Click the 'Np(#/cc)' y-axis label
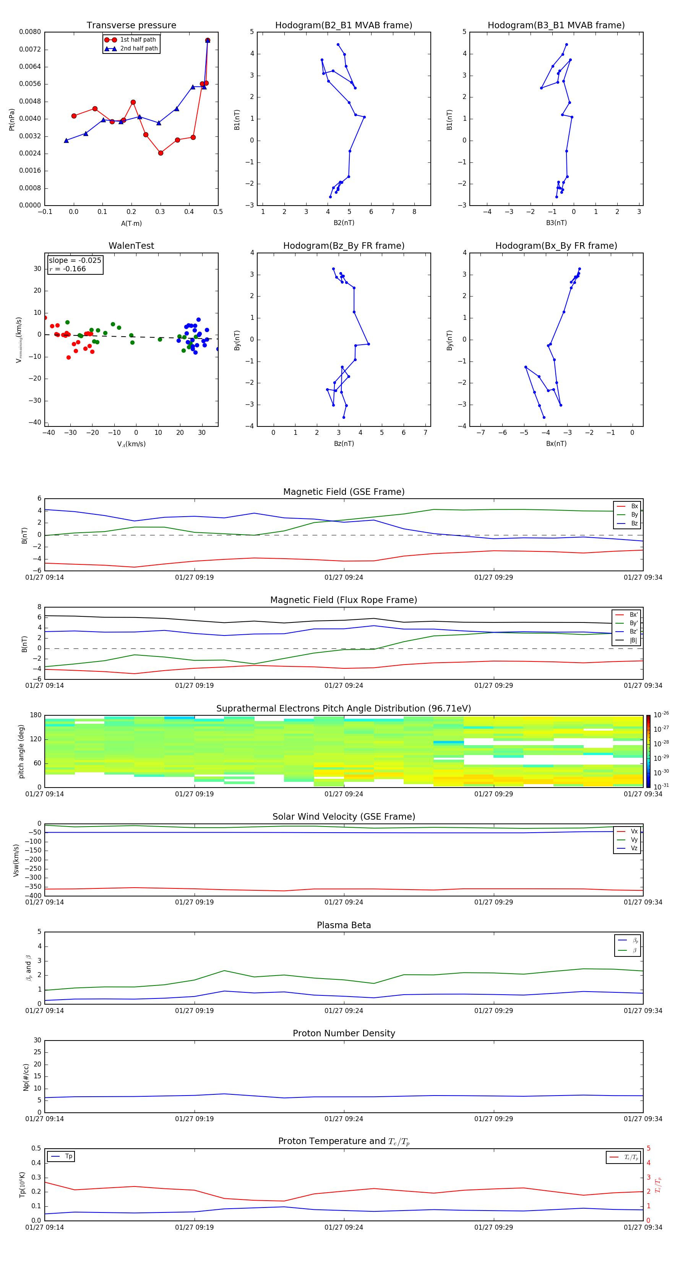The height and width of the screenshot is (1261, 688). point(26,1077)
